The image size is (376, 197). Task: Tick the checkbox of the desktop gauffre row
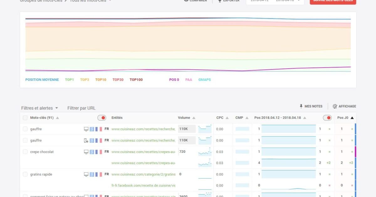[x=25, y=129]
